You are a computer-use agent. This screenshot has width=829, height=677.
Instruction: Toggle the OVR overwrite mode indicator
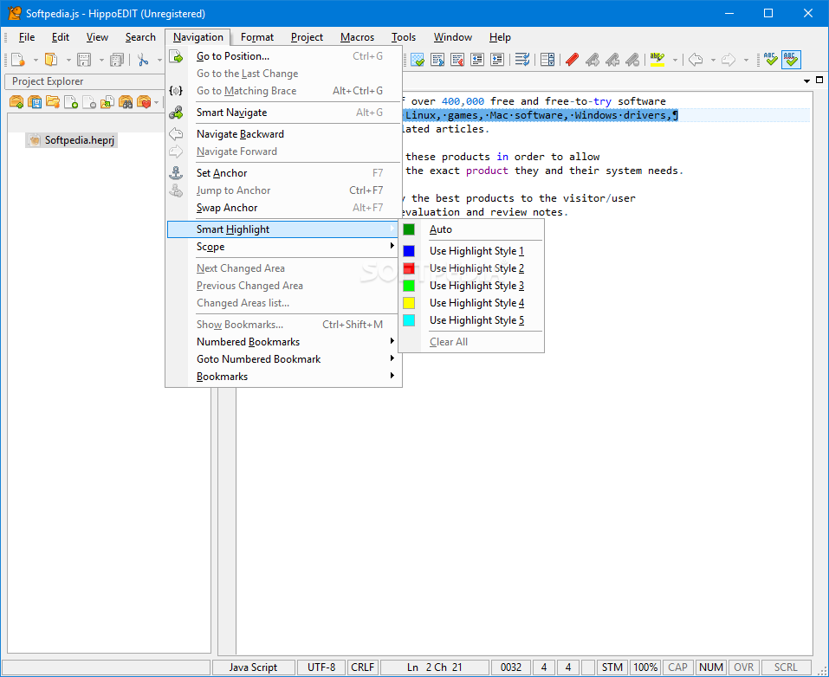pyautogui.click(x=743, y=667)
